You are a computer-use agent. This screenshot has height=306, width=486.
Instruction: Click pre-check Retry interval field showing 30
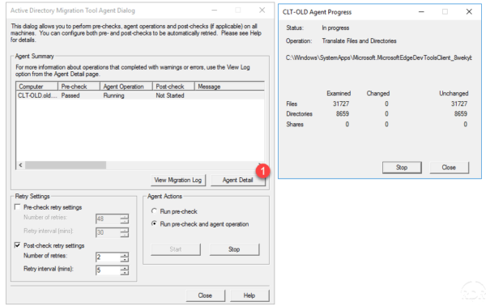[x=108, y=232]
